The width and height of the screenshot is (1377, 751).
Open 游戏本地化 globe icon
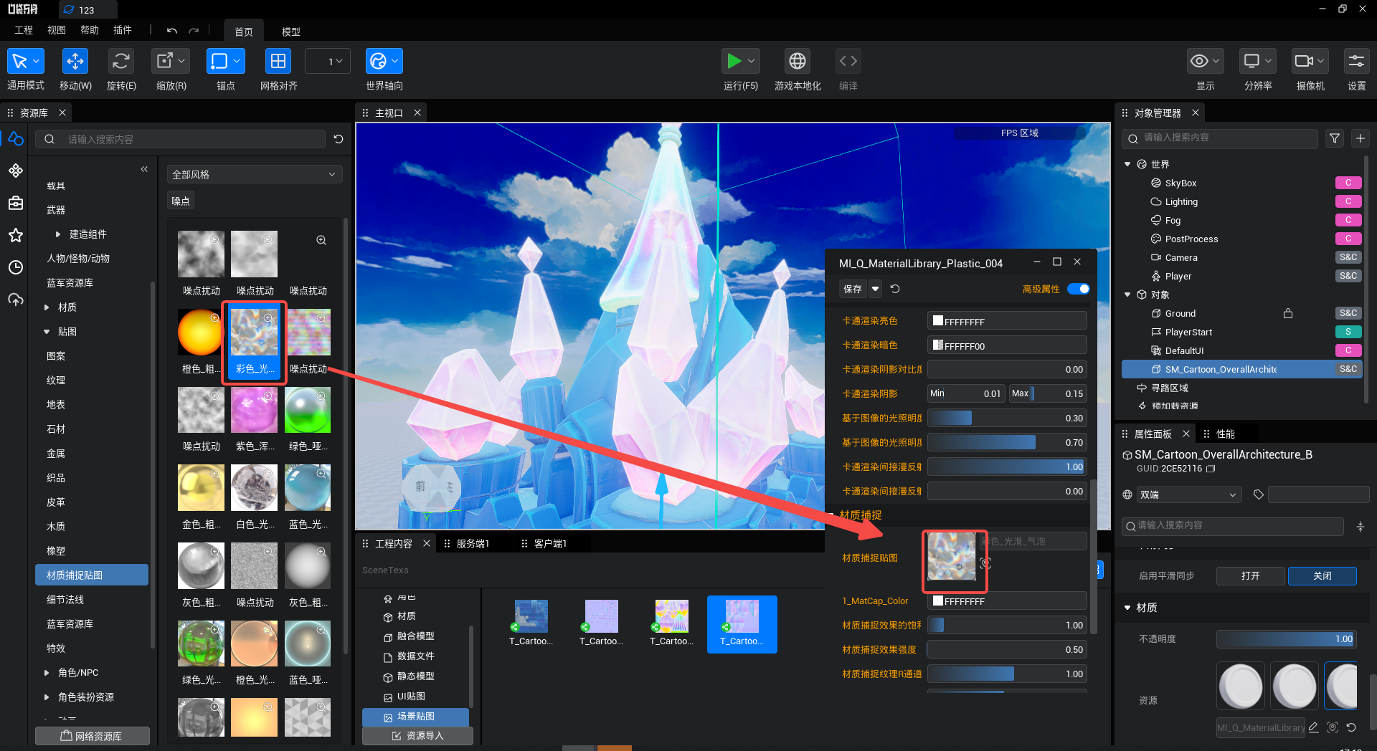(798, 62)
